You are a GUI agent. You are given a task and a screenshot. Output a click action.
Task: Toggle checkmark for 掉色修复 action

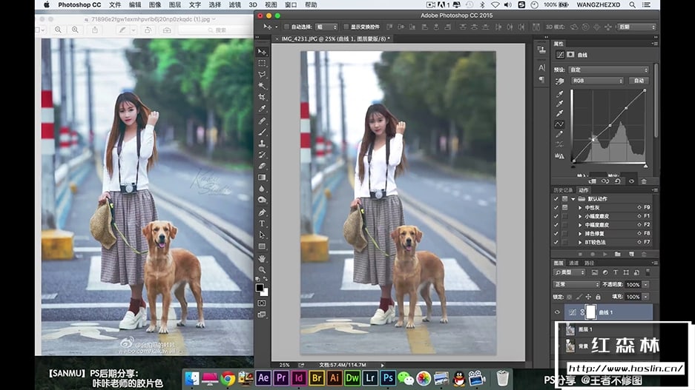pos(556,233)
